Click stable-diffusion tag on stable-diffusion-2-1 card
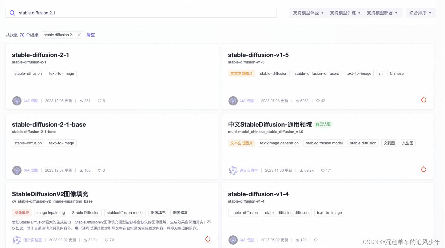This screenshot has width=445, height=248. tap(28, 74)
